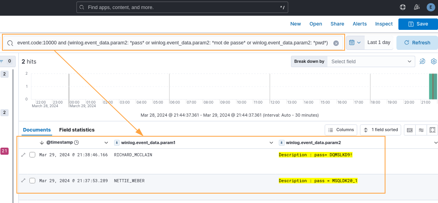
Task: Click the Refresh button
Action: pos(417,43)
